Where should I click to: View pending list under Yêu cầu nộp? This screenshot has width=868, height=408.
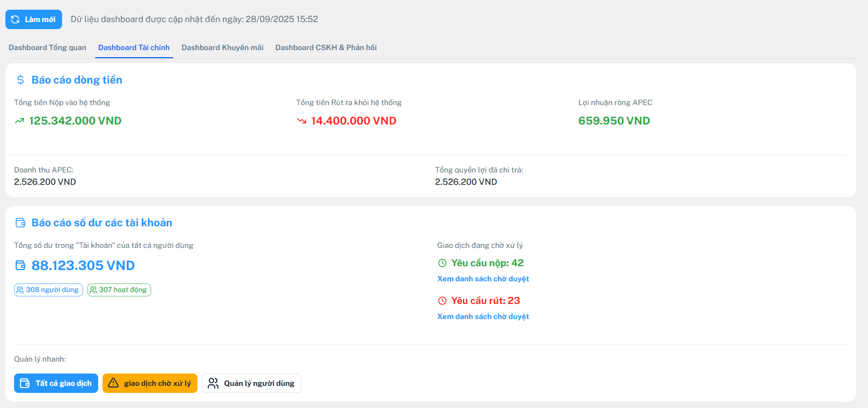(483, 279)
